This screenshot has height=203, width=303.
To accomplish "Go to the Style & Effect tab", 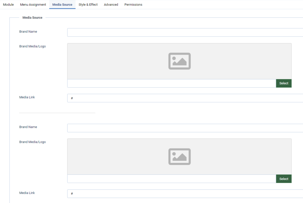I will coord(88,4).
